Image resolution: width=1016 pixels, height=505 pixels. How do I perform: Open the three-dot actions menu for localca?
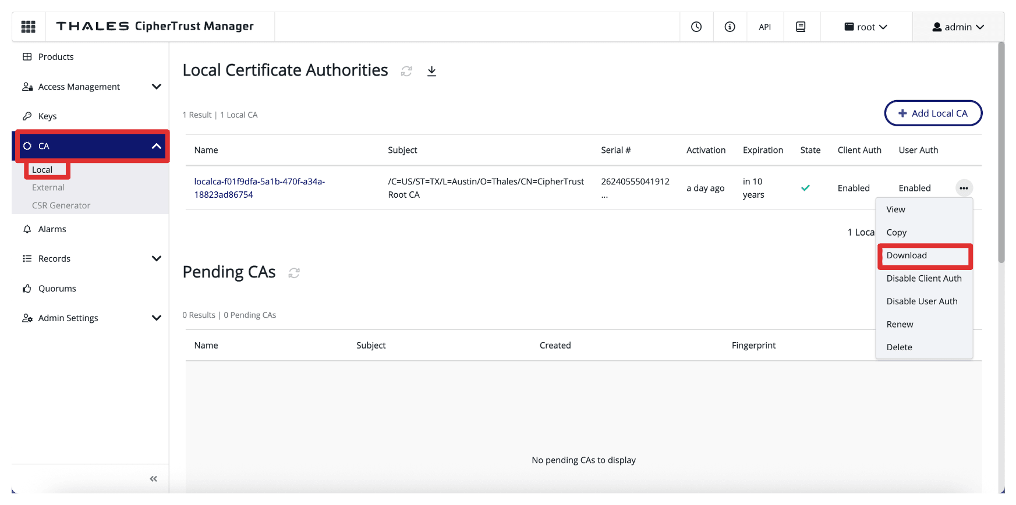(x=964, y=188)
